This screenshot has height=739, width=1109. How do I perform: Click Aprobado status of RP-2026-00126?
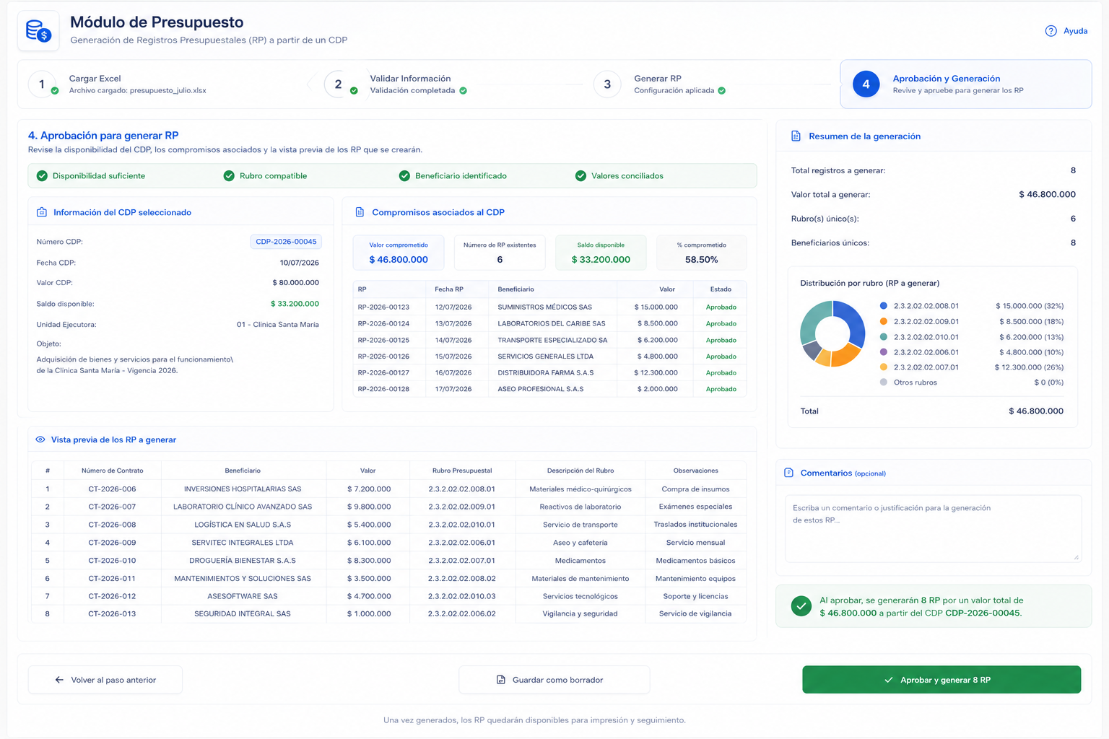tap(721, 357)
